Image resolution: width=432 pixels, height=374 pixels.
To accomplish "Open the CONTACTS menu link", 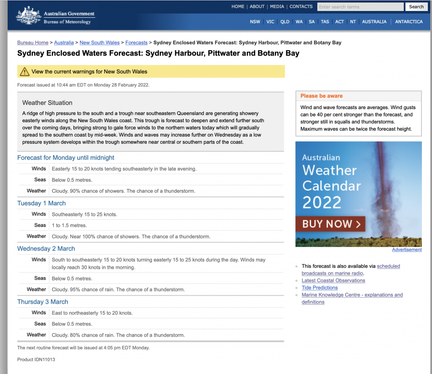I will [301, 6].
